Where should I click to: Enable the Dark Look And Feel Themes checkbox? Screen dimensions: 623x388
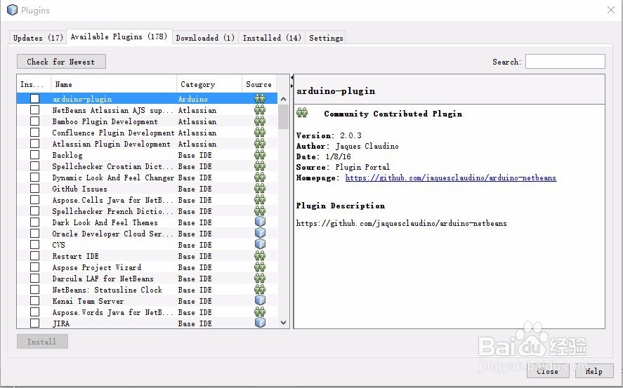point(35,222)
